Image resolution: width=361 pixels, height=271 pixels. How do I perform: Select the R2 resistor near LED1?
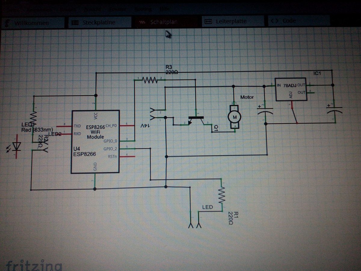pyautogui.click(x=33, y=118)
